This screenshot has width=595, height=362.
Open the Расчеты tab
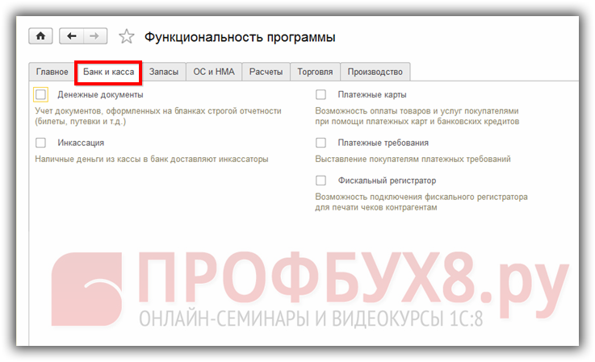266,72
